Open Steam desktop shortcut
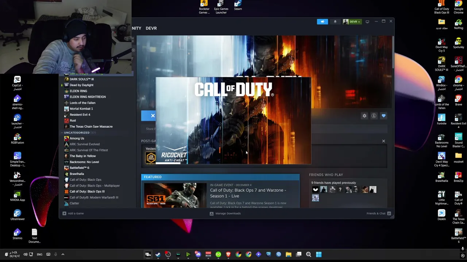This screenshot has width=467, height=262. [x=238, y=5]
